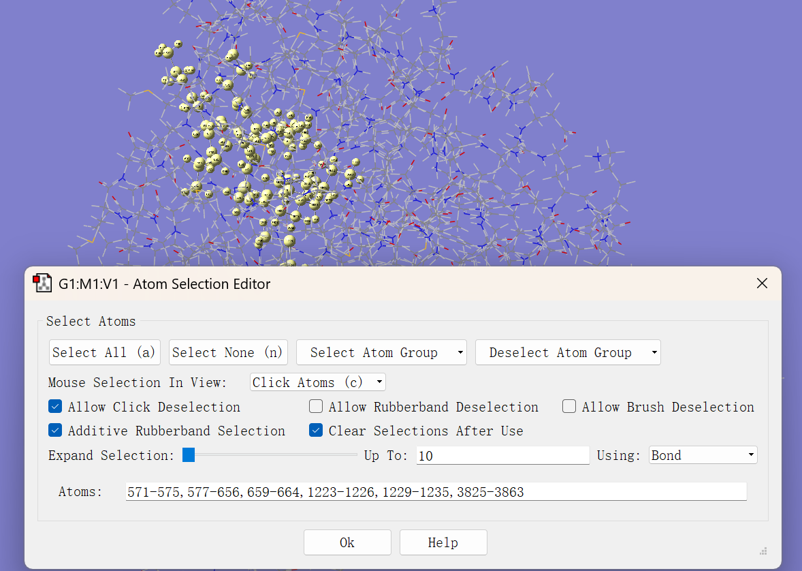802x571 pixels.
Task: Expand the Click Atoms (c) mouse selection dropdown
Action: pos(317,382)
